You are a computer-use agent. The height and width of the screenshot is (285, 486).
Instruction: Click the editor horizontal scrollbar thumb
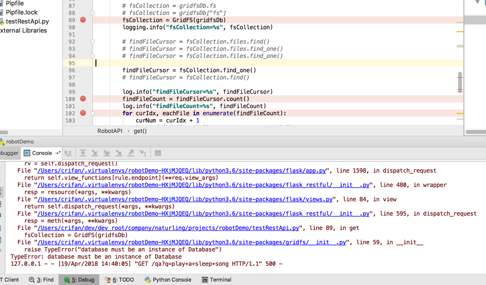point(476,132)
